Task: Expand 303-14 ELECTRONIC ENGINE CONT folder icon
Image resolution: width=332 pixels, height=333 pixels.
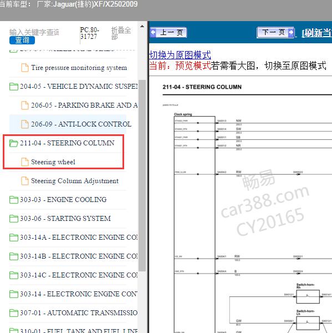Action: [x=13, y=294]
